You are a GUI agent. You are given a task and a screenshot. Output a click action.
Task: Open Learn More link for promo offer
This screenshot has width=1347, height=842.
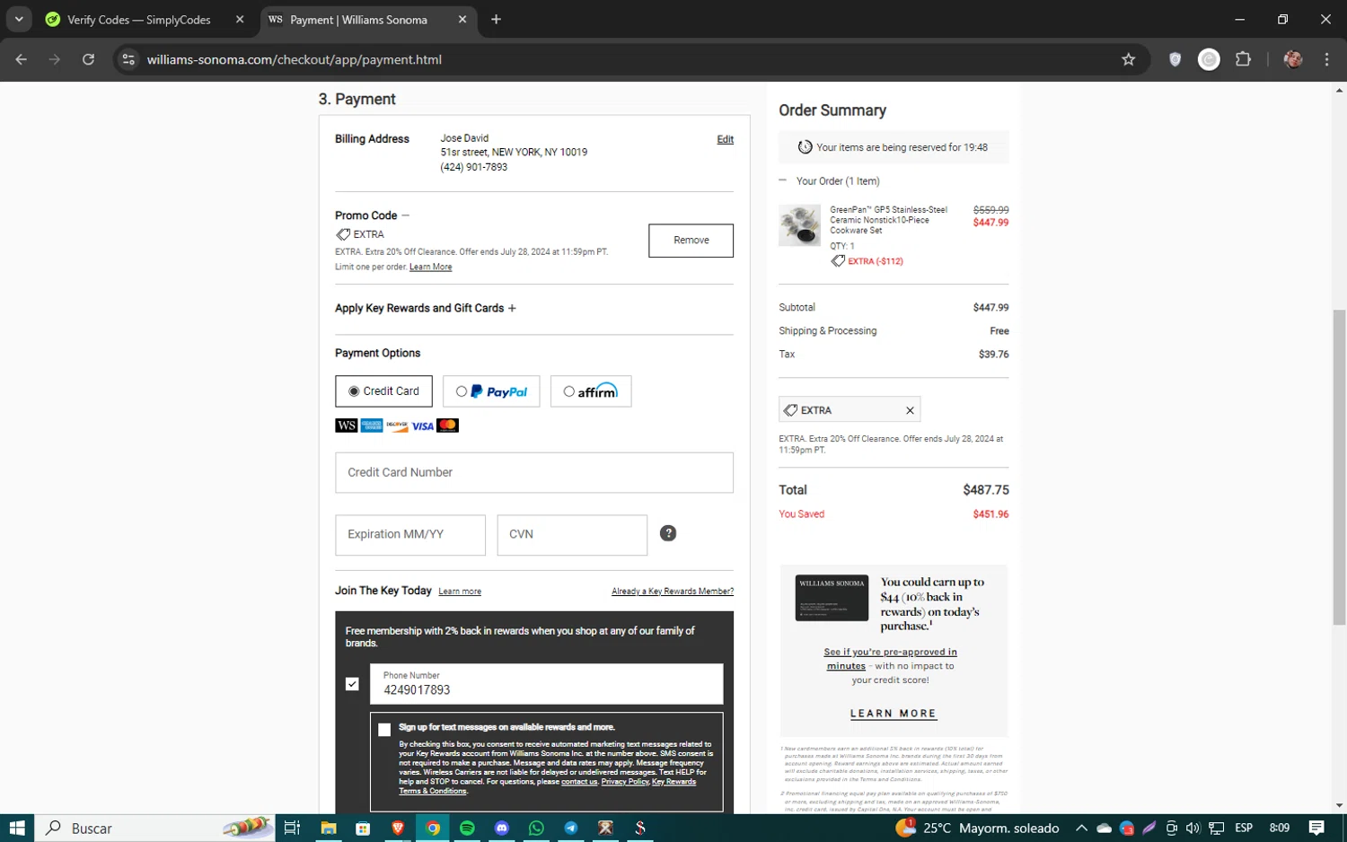[x=430, y=267]
